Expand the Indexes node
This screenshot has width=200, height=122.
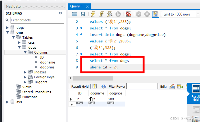click(x=25, y=72)
